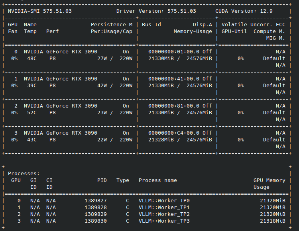Image resolution: width=299 pixels, height=231 pixels.
Task: Click the Processes: section heading
Action: point(24,174)
